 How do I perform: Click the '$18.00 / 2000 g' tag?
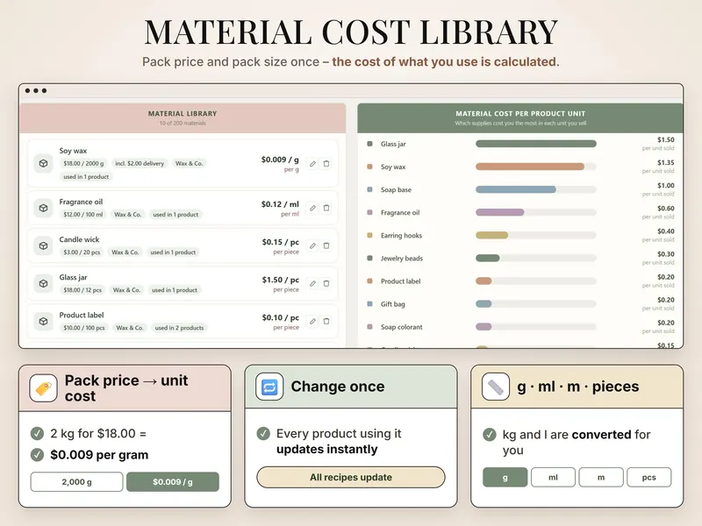click(x=83, y=164)
